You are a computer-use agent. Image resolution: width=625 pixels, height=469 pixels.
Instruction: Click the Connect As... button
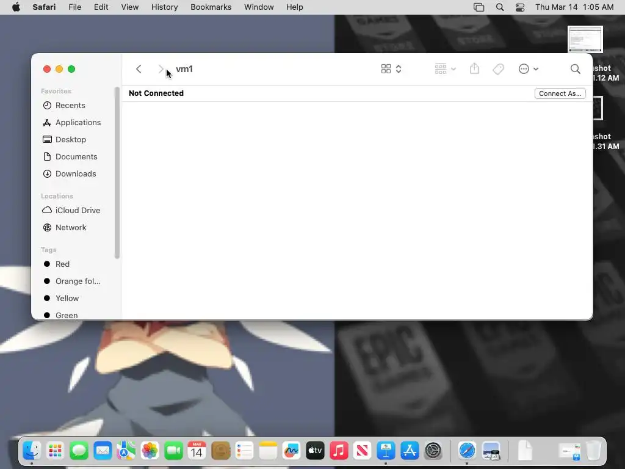point(560,93)
